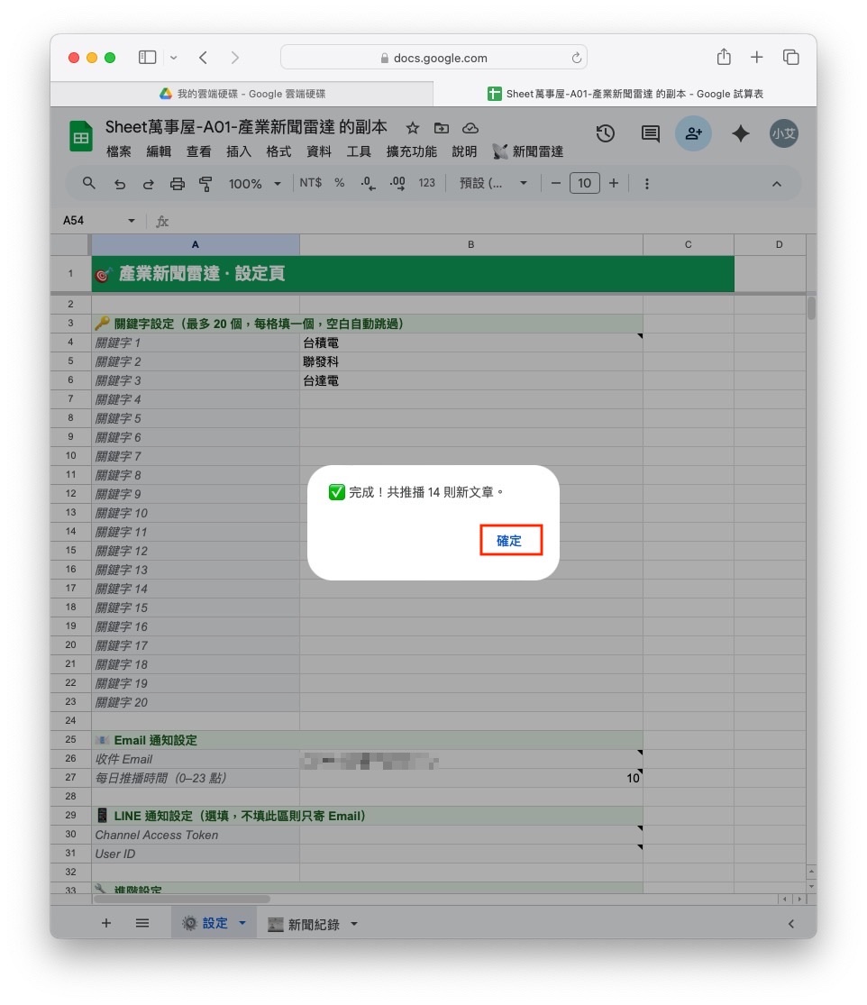This screenshot has height=1005, width=867.
Task: Show the side panel arrow
Action: coord(790,924)
